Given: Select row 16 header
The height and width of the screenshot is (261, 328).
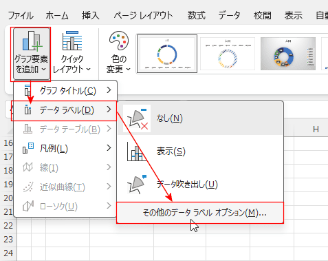Looking at the screenshot, I should coord(8,143).
